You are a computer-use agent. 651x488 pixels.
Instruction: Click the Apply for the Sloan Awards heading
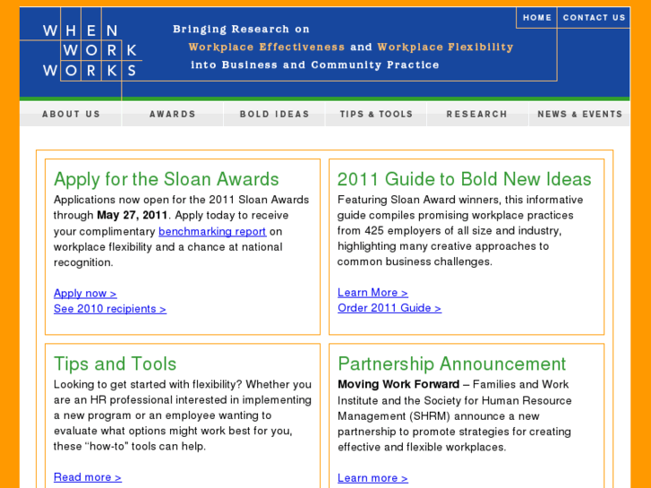(167, 179)
